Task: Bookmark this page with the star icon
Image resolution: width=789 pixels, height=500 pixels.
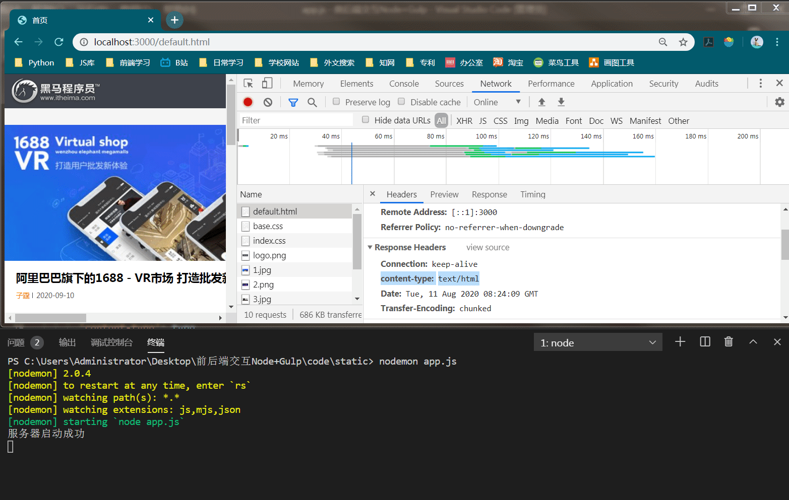Action: 683,42
